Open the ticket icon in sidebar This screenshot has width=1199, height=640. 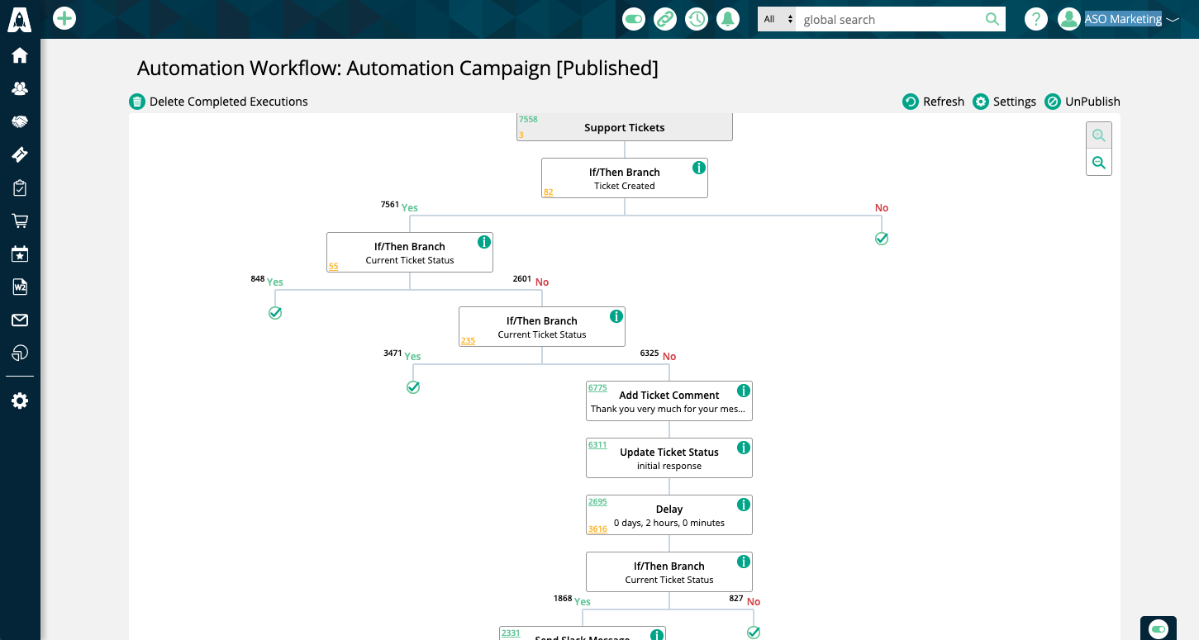pos(20,154)
